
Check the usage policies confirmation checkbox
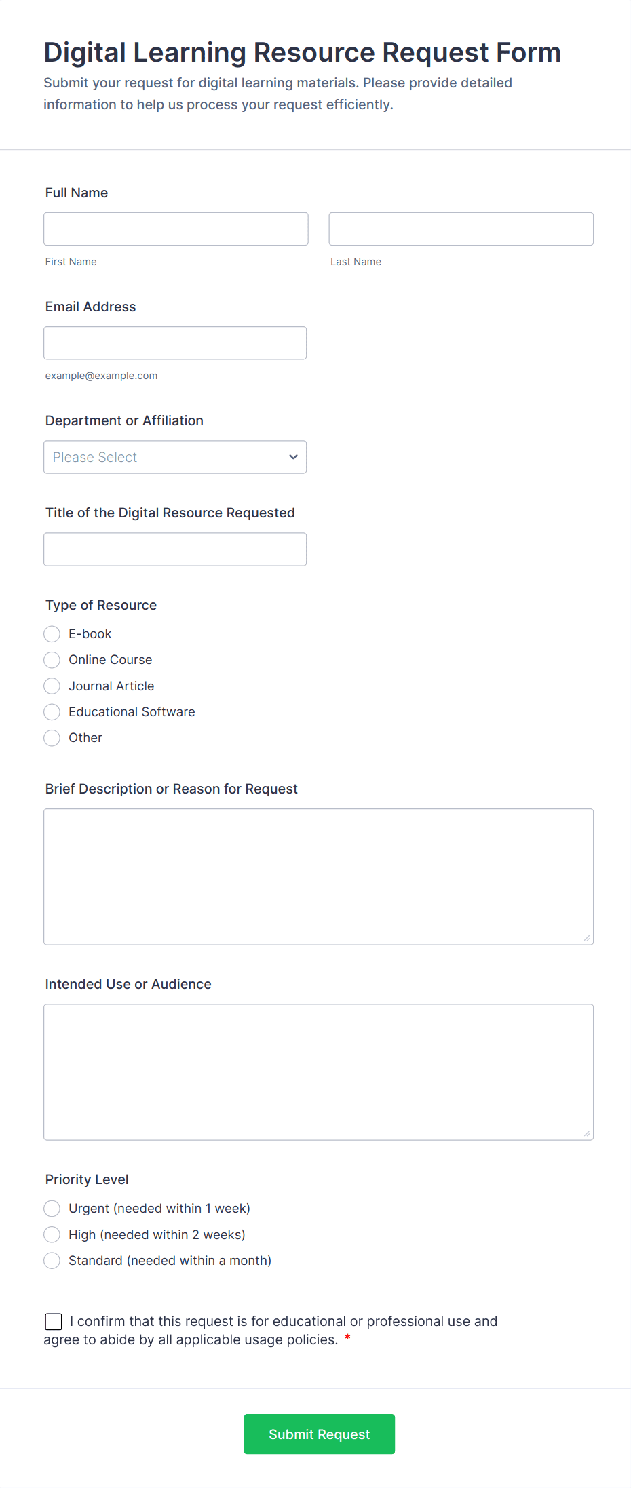pos(54,1321)
